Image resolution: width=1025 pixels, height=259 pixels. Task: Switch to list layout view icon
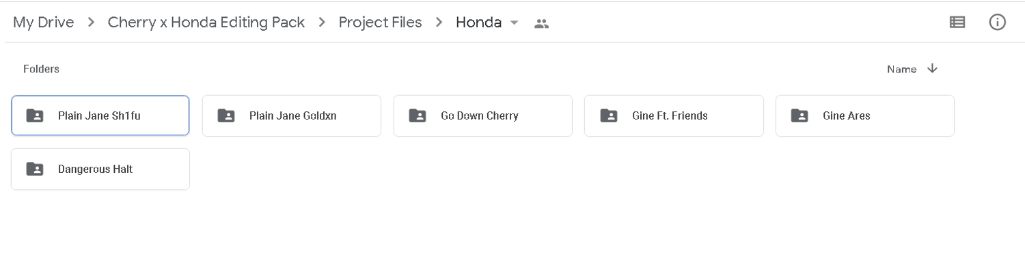point(957,23)
